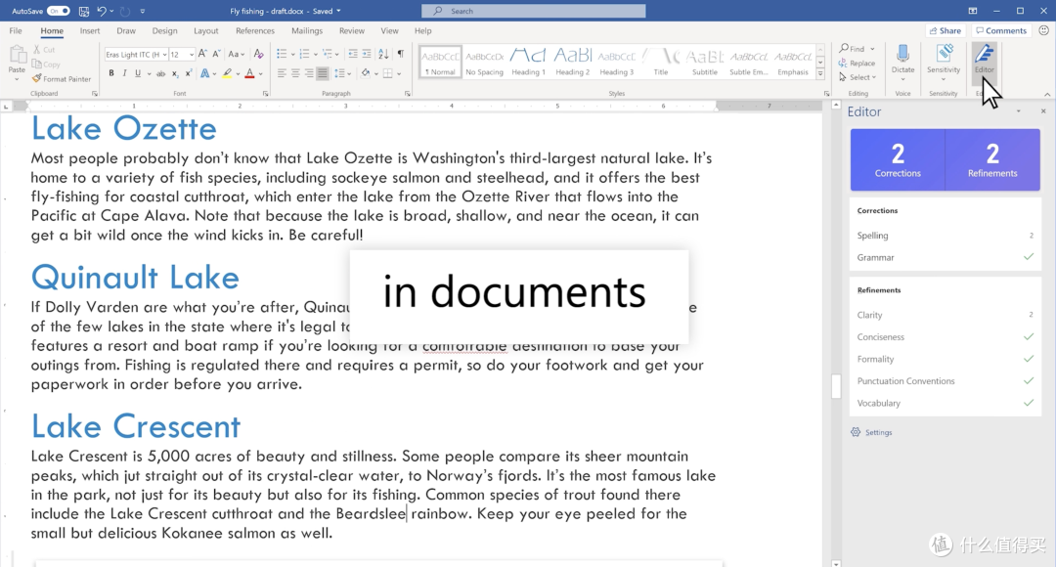Click the Replace command
The width and height of the screenshot is (1056, 567).
pyautogui.click(x=857, y=64)
